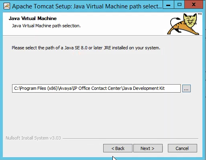Place cursor on 'Java Development Kit' in path
206x160 pixels.
point(144,88)
